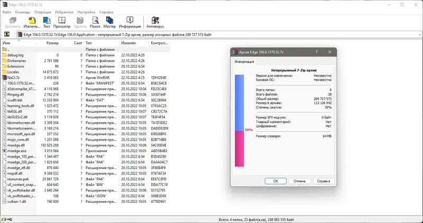Open the Операции menu
This screenshot has width=423, height=223.
point(43,12)
